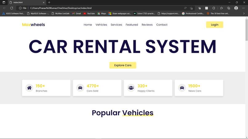
Task: Close the index.html tab
Action: pyautogui.click(x=44, y=2)
